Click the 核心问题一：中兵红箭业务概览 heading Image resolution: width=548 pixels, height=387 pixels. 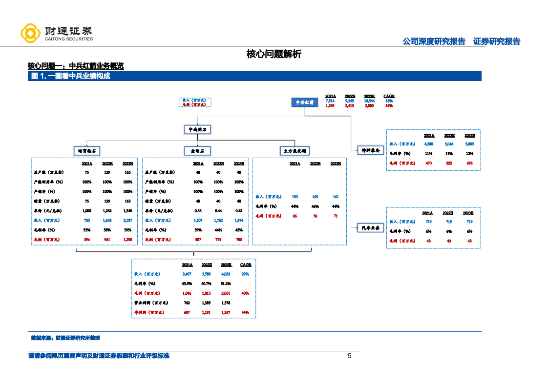click(x=76, y=65)
